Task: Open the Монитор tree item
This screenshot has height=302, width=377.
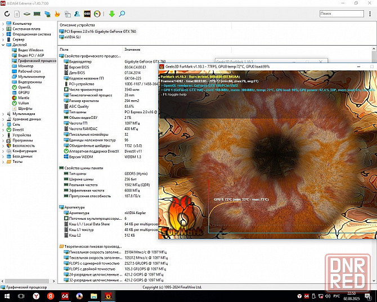Action: coord(25,66)
